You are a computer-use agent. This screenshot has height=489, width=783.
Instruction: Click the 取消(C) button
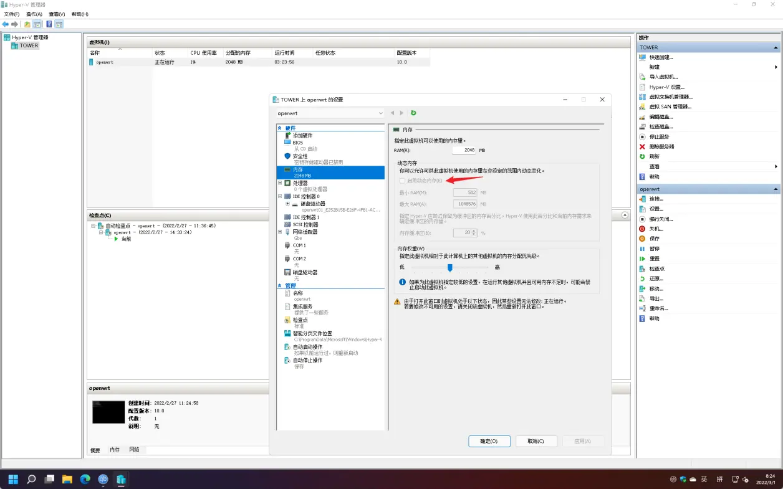[536, 441]
